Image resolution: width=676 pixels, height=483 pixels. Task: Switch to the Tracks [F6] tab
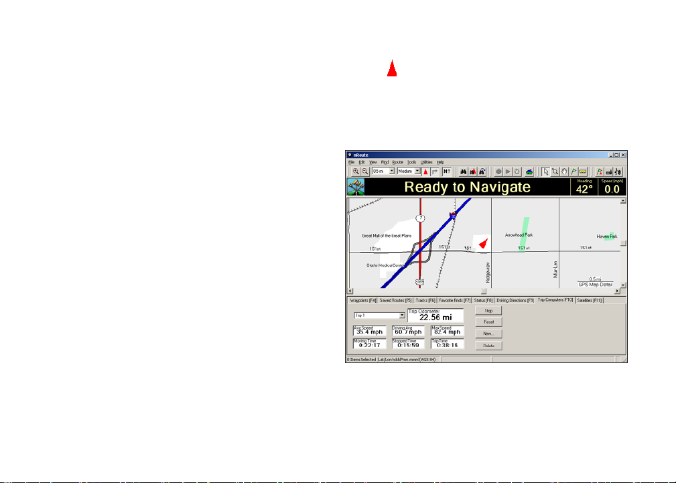click(425, 300)
